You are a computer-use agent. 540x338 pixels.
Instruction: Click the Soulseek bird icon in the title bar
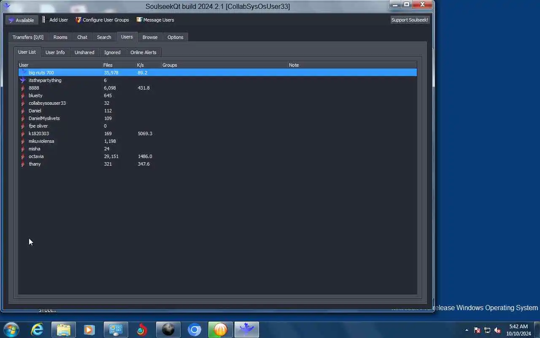(7, 5)
